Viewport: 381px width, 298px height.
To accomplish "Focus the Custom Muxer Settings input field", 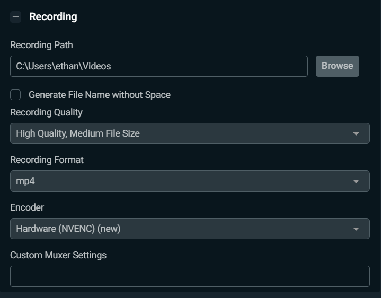I will tap(190, 276).
